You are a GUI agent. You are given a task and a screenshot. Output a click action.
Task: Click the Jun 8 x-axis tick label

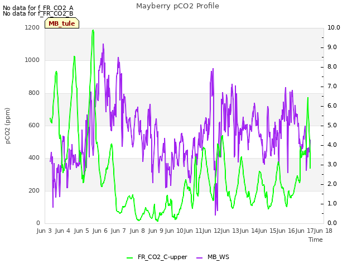137,231
